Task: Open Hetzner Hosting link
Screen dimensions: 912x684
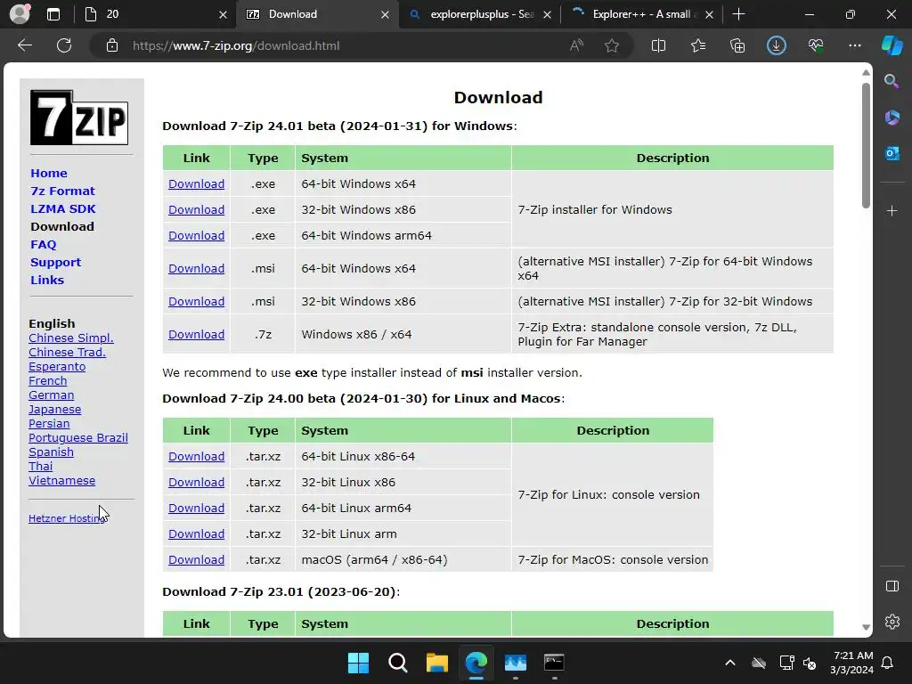Action: pyautogui.click(x=67, y=518)
